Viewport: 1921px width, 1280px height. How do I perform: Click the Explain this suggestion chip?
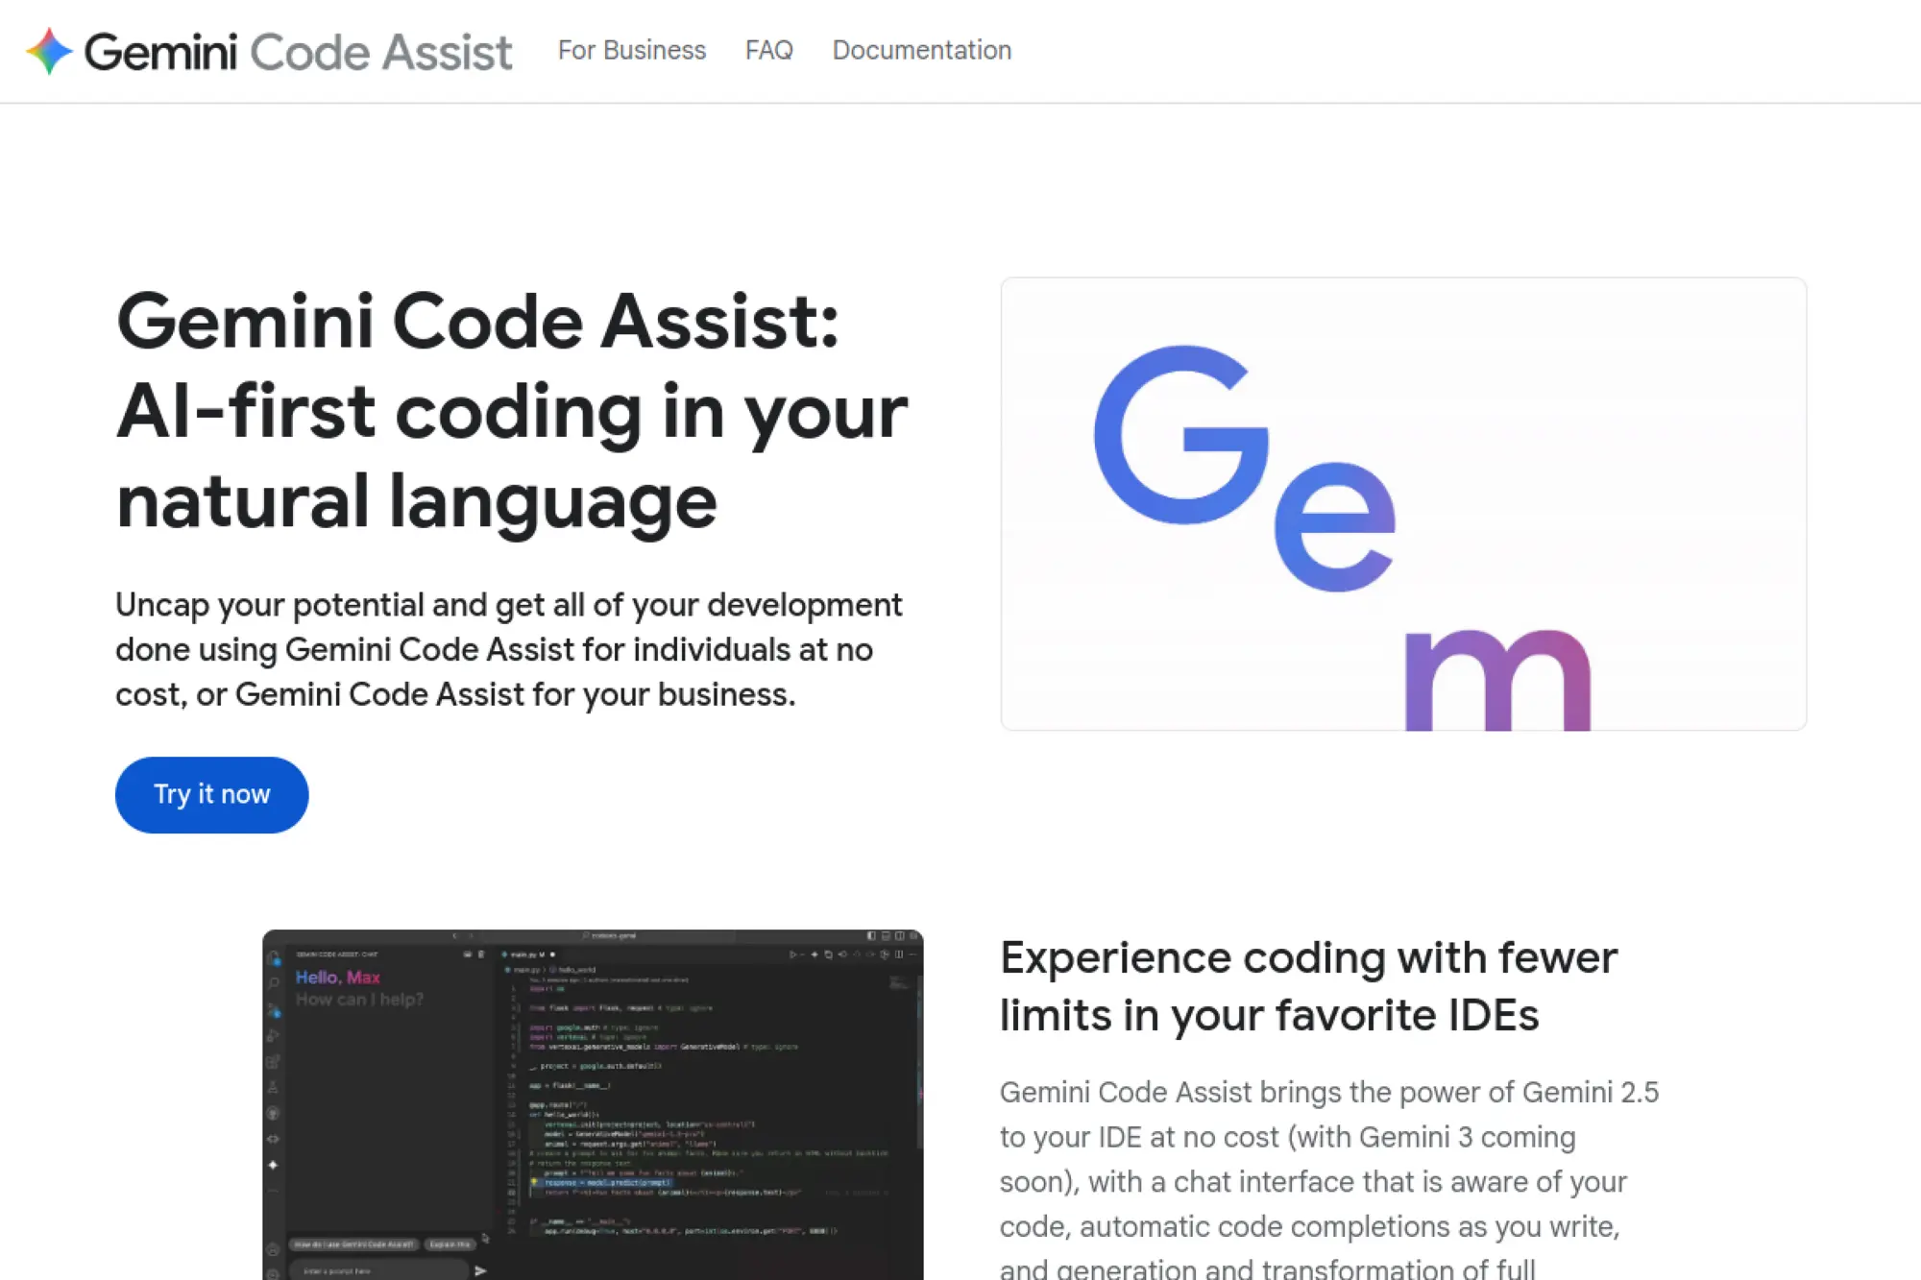tap(450, 1244)
